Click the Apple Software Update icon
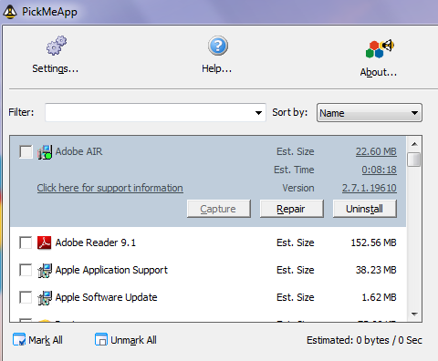This screenshot has width=438, height=361. click(45, 298)
